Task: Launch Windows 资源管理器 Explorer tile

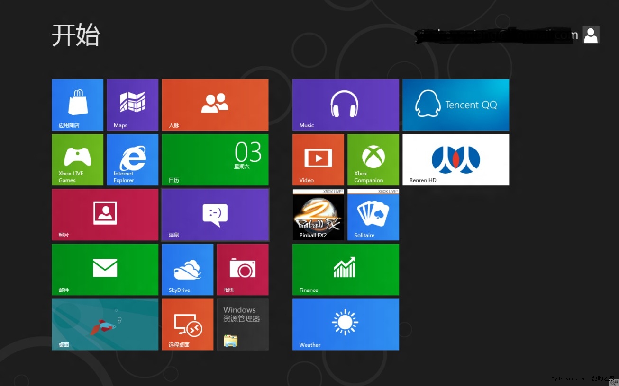Action: coord(243,325)
